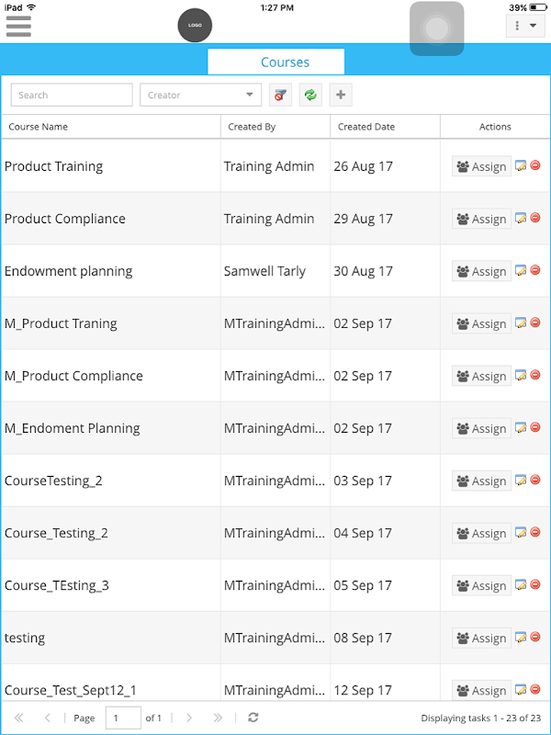
Task: Expand the top-right options dropdown
Action: coord(525,26)
